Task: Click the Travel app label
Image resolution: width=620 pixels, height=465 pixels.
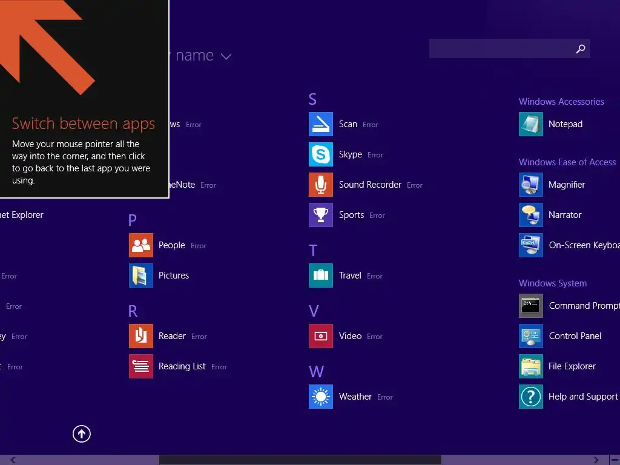Action: (x=350, y=275)
